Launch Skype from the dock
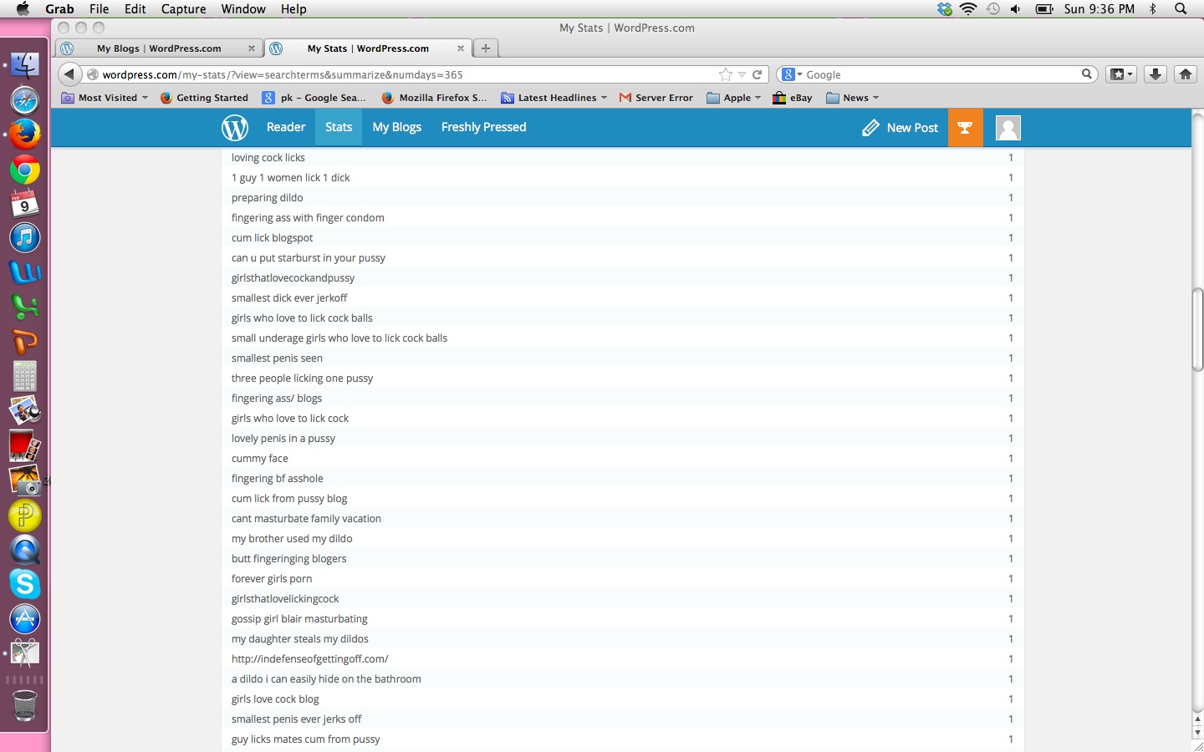 point(24,584)
